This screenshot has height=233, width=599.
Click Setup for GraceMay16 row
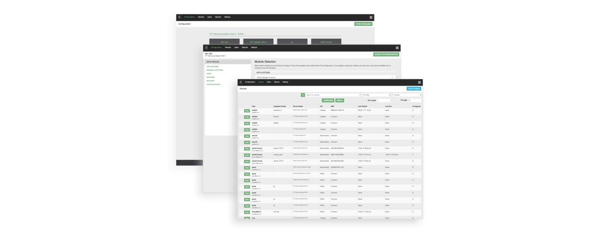[247, 213]
